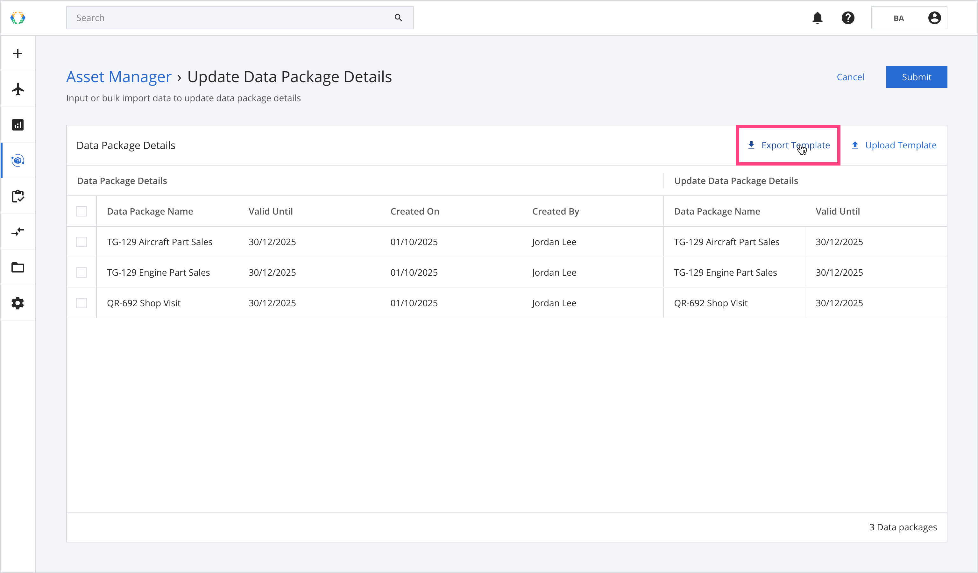Image resolution: width=978 pixels, height=573 pixels.
Task: Click the search magnifier icon
Action: click(x=398, y=18)
